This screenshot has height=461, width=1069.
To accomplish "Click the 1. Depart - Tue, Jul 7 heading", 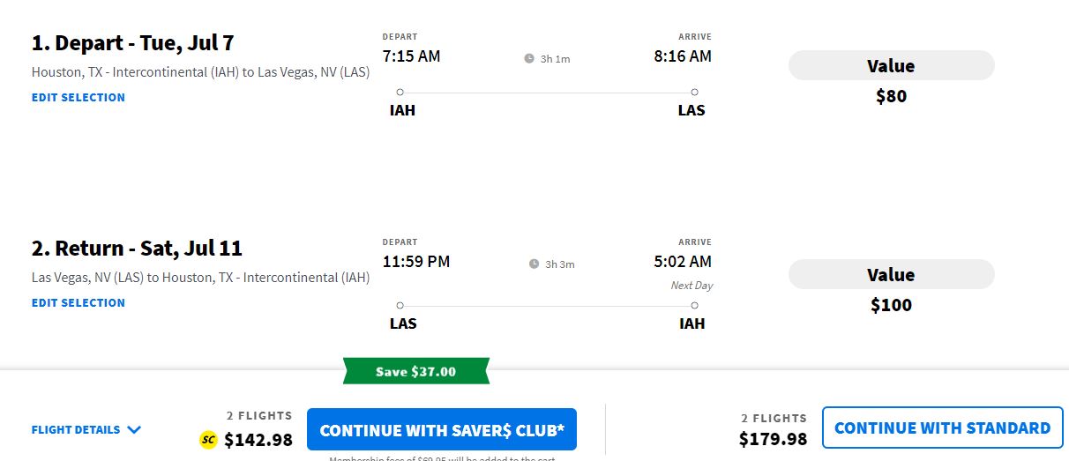I will pyautogui.click(x=132, y=43).
